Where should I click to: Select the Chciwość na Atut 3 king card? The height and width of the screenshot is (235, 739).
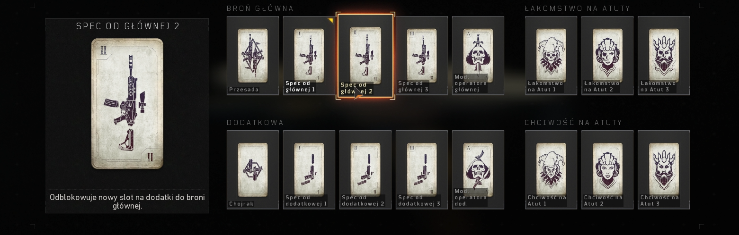664,170
